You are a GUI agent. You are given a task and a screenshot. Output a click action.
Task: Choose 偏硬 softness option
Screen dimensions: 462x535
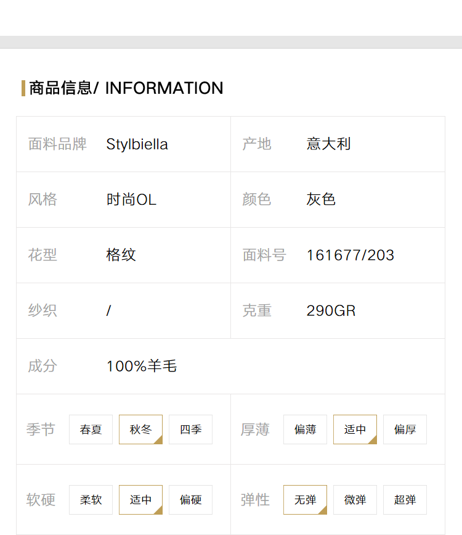tap(190, 499)
